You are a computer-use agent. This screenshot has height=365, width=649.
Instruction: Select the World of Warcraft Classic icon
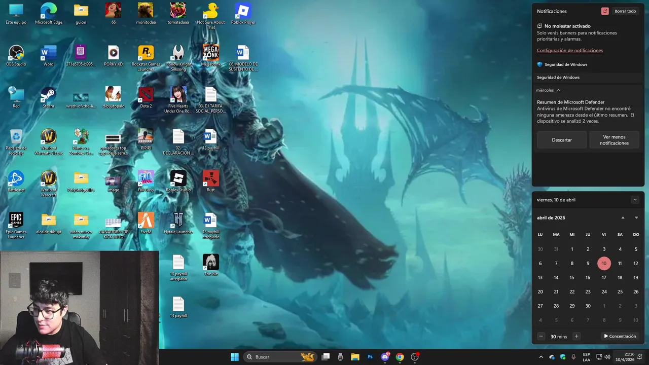point(49,142)
